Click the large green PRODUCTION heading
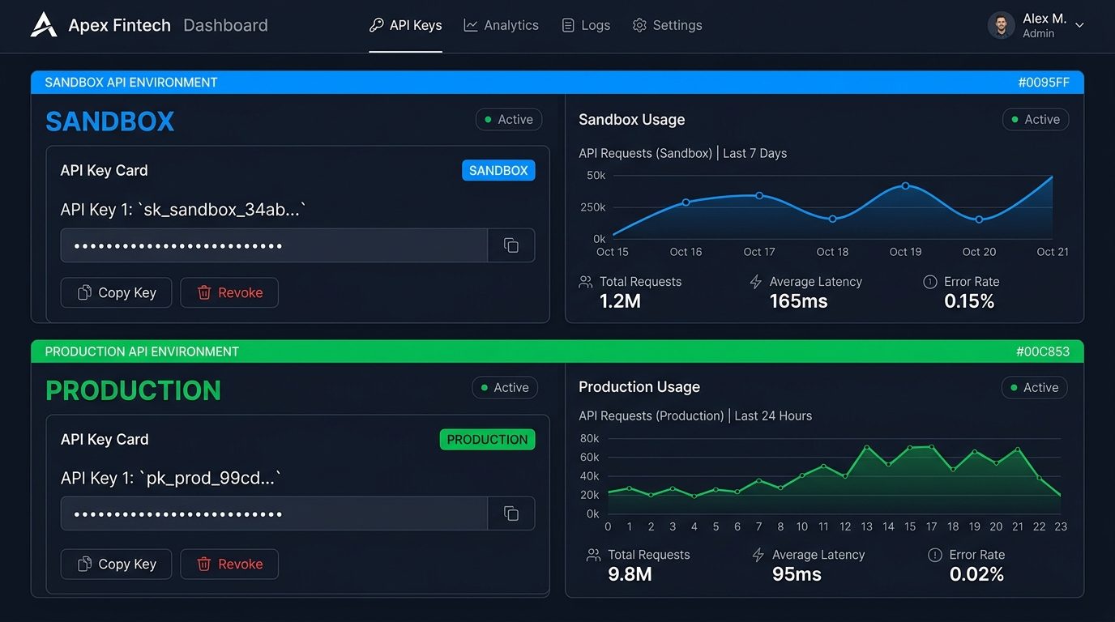Screen dimensions: 1115x622 point(133,390)
